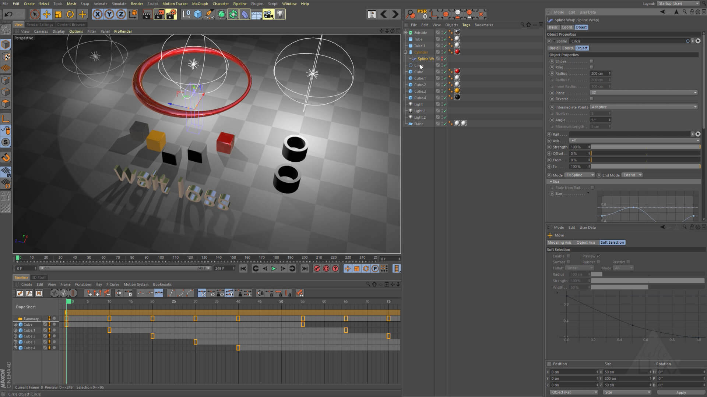Switch to the Soft Selection tab
The height and width of the screenshot is (397, 707).
click(612, 243)
